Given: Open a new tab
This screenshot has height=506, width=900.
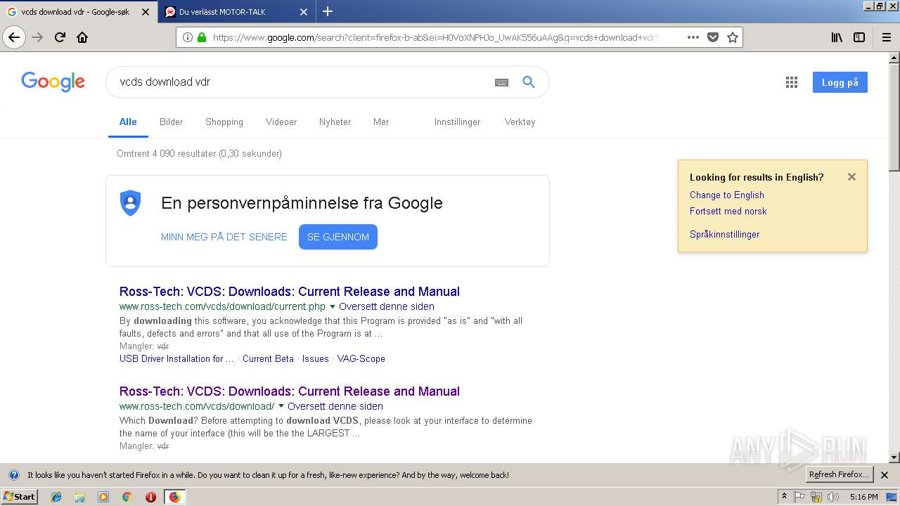Looking at the screenshot, I should pos(328,11).
